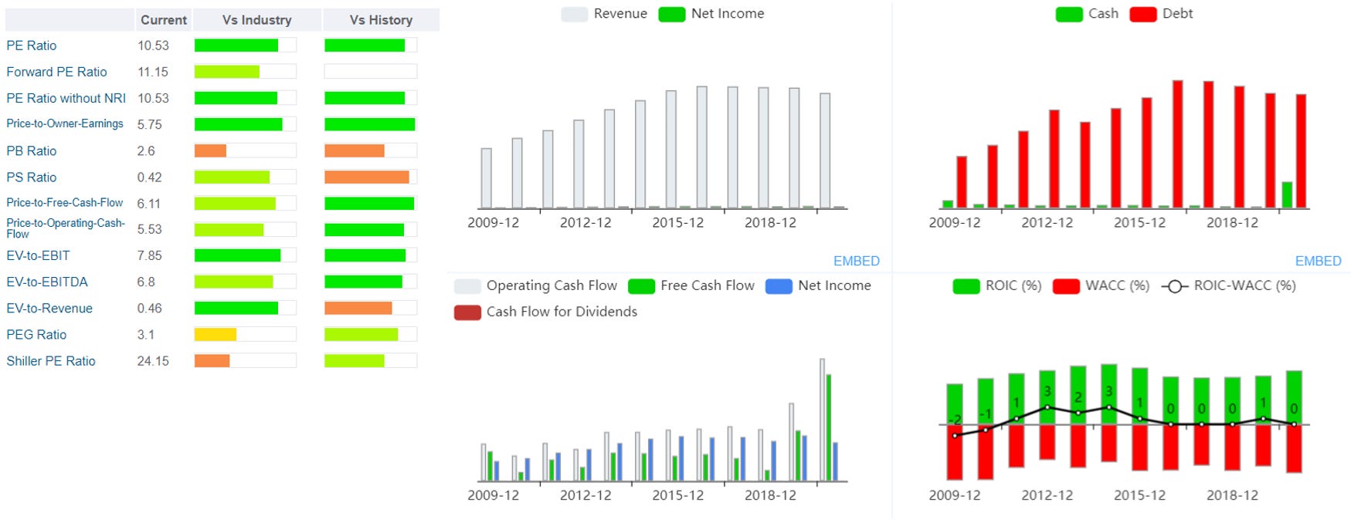Click EMBED under the Revenue chart
Screen dimensions: 1351x520
pos(857,261)
